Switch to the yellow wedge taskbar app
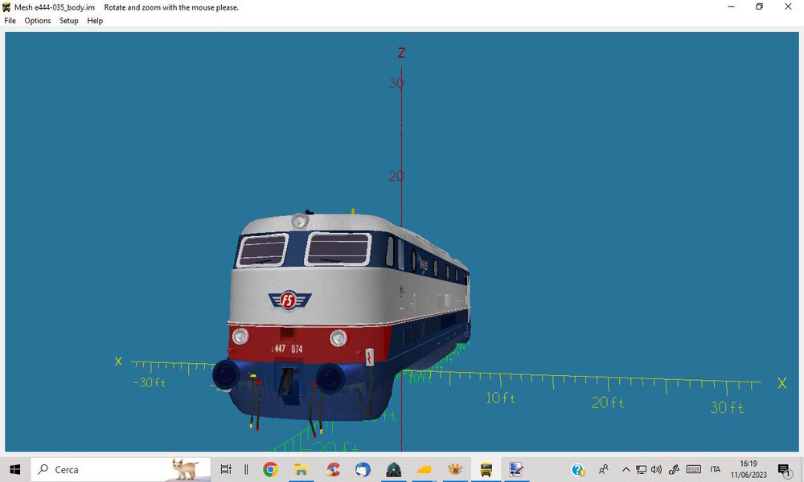This screenshot has width=804, height=482. 425,469
